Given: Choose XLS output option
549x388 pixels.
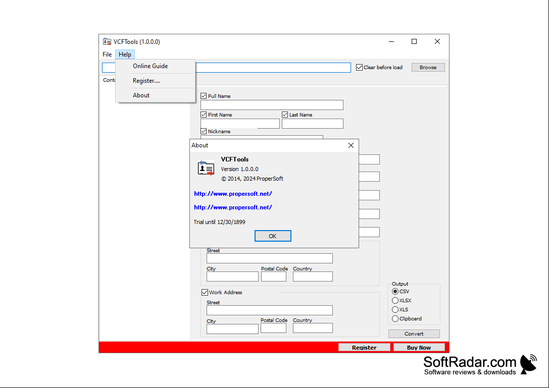Looking at the screenshot, I should click(x=395, y=310).
